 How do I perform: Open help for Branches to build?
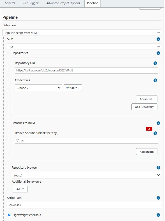pyautogui.click(x=158, y=123)
